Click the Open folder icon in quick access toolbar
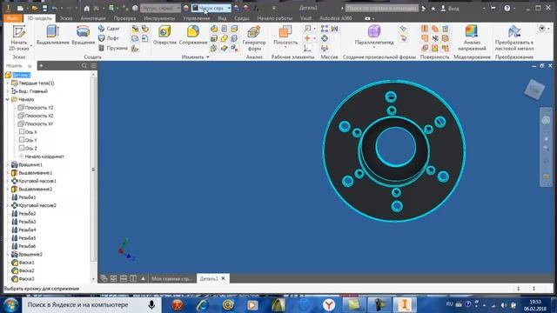This screenshot has width=557, height=313. [35, 8]
